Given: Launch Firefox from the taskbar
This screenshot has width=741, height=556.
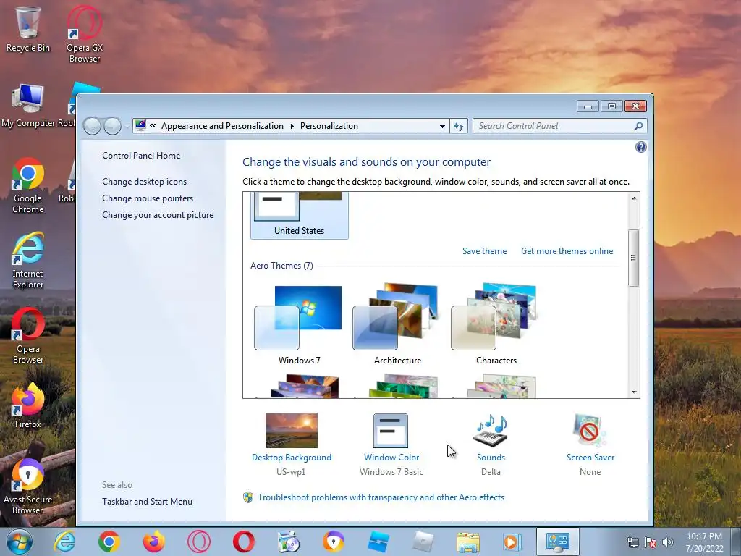Looking at the screenshot, I should (154, 542).
